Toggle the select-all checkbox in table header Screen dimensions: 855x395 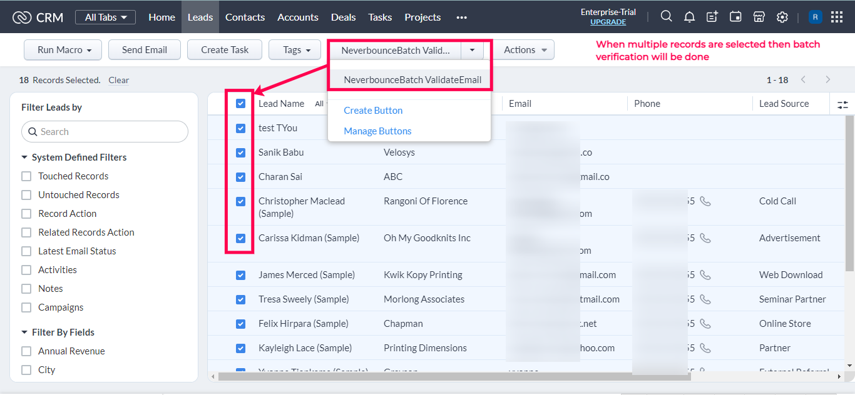click(241, 104)
